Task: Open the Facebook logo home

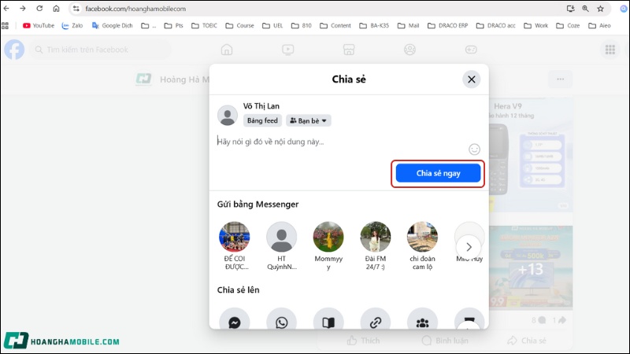Action: click(14, 50)
